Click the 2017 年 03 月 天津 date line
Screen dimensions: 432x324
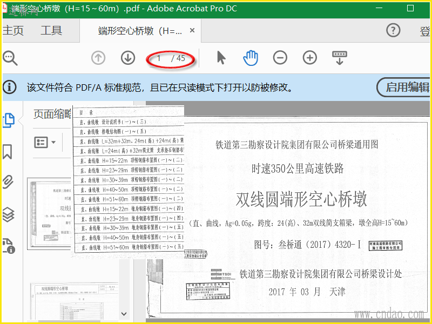[307, 292]
